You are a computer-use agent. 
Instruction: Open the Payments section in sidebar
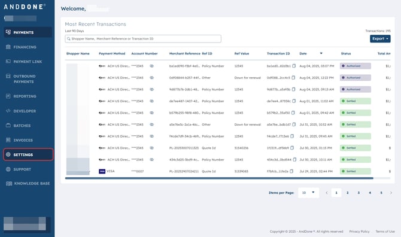(x=28, y=32)
